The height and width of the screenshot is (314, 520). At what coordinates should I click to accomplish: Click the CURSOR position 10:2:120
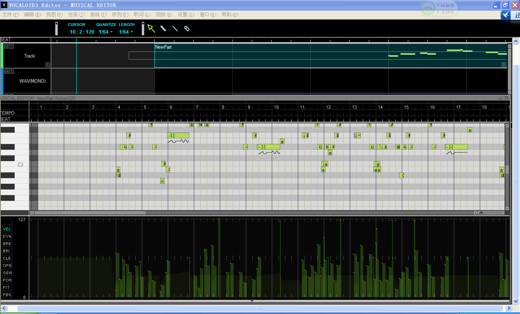tap(82, 32)
